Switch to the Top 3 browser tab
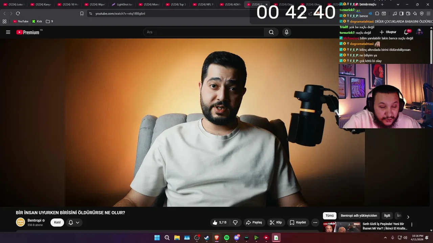The height and width of the screenshot is (243, 433). pos(176,4)
